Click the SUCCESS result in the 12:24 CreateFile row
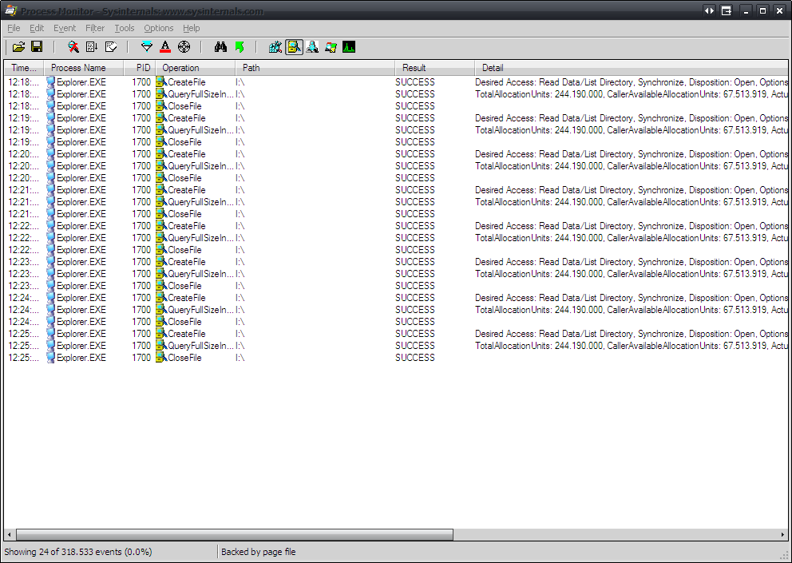 click(414, 298)
